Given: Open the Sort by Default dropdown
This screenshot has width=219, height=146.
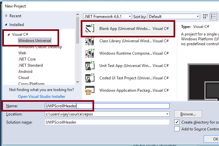Looking at the screenshot, I should point(174,17).
